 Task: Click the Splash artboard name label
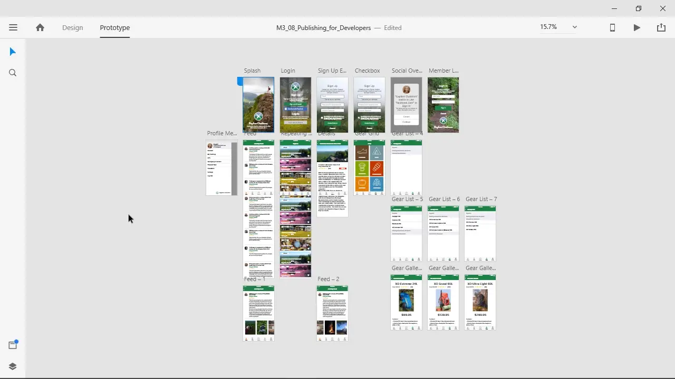click(x=252, y=71)
